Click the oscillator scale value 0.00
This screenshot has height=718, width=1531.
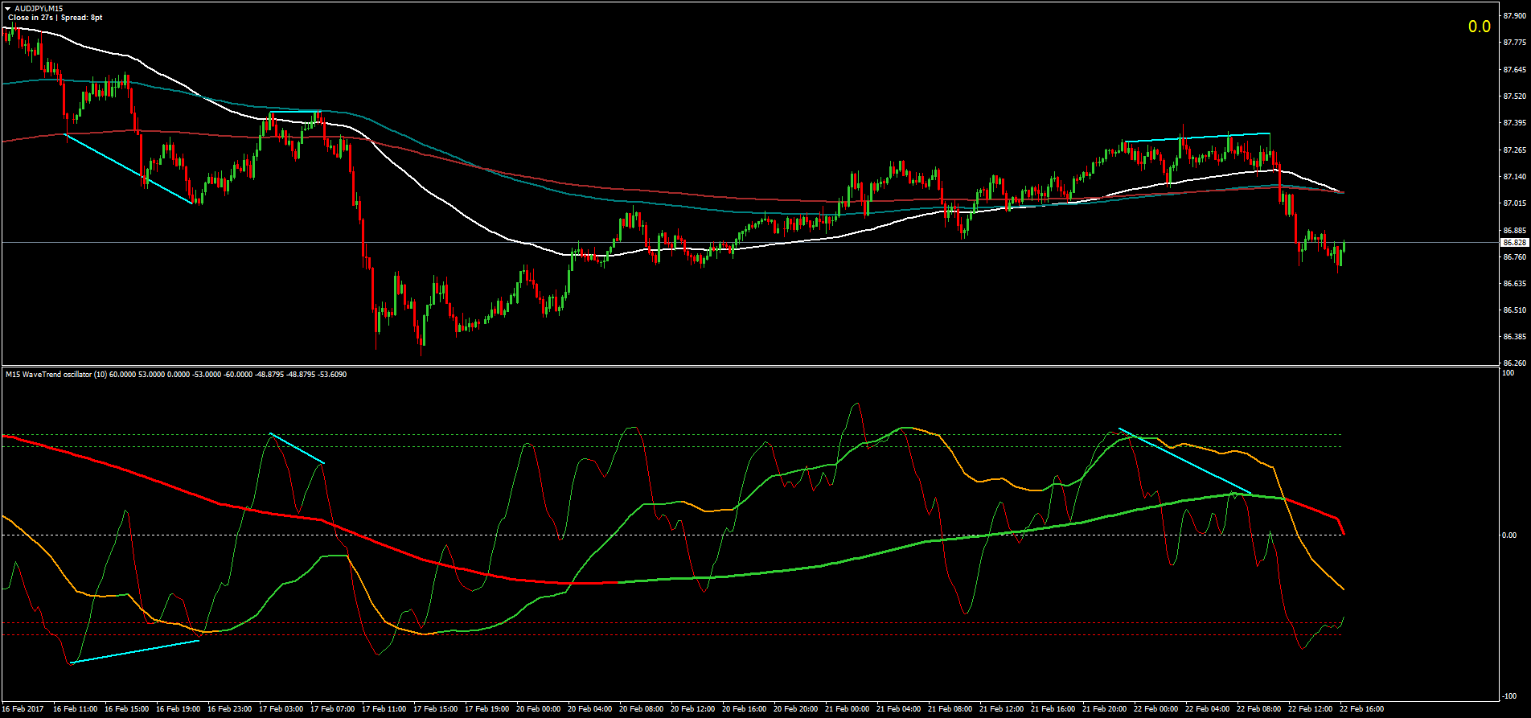[x=1509, y=535]
